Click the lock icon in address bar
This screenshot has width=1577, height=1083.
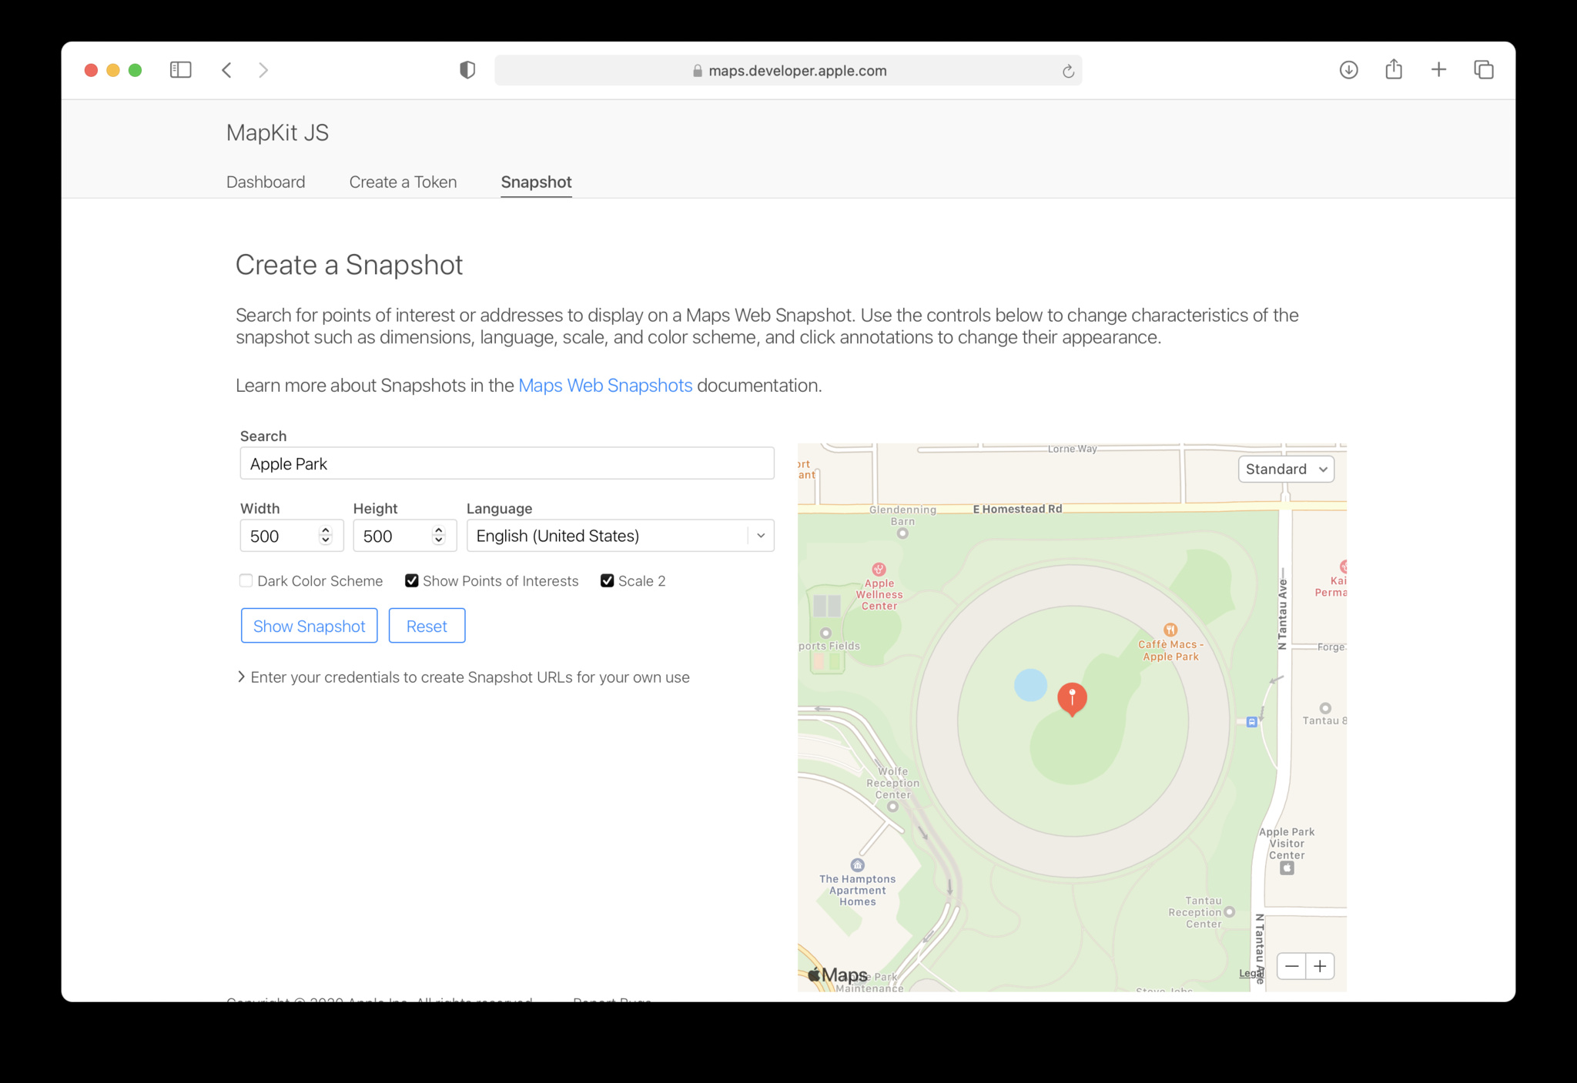pos(698,71)
